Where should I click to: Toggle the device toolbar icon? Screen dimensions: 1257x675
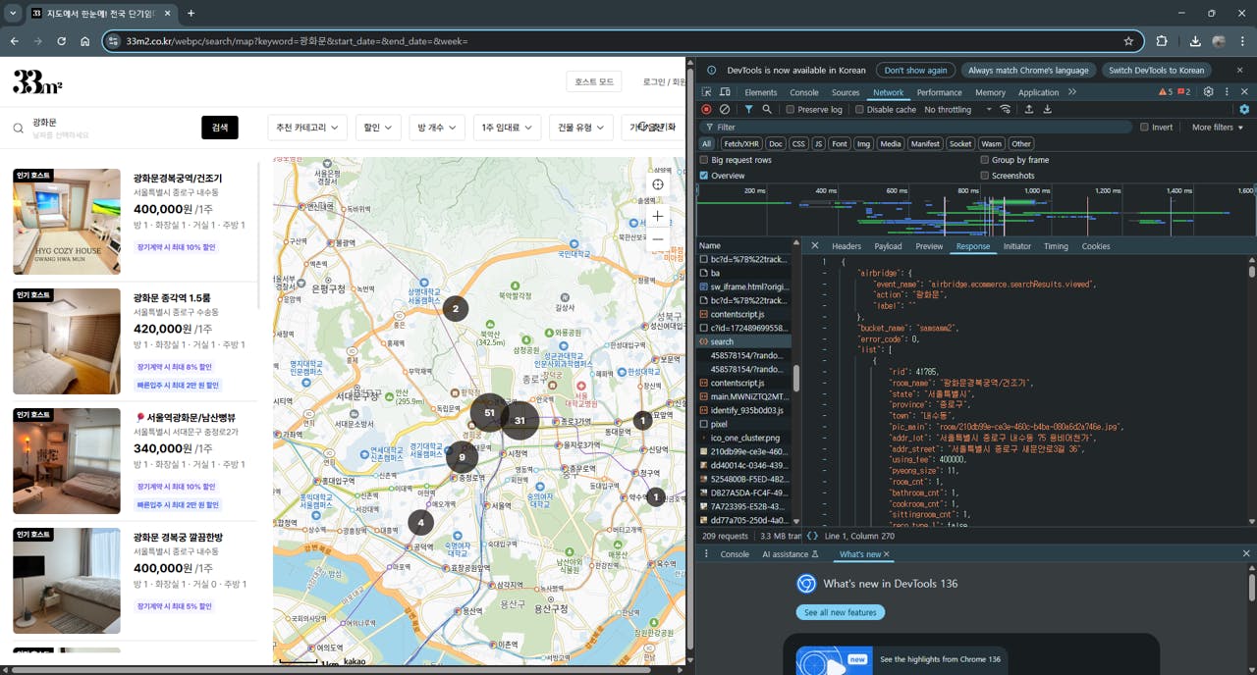pyautogui.click(x=725, y=92)
